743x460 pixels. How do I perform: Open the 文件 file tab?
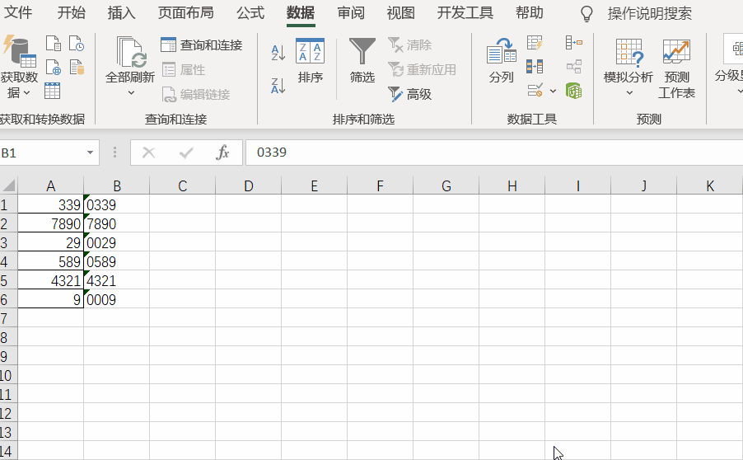point(18,13)
